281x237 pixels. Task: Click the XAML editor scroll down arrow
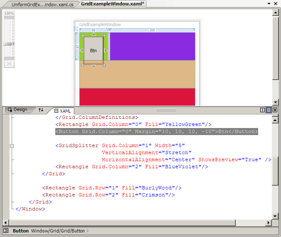click(275, 216)
